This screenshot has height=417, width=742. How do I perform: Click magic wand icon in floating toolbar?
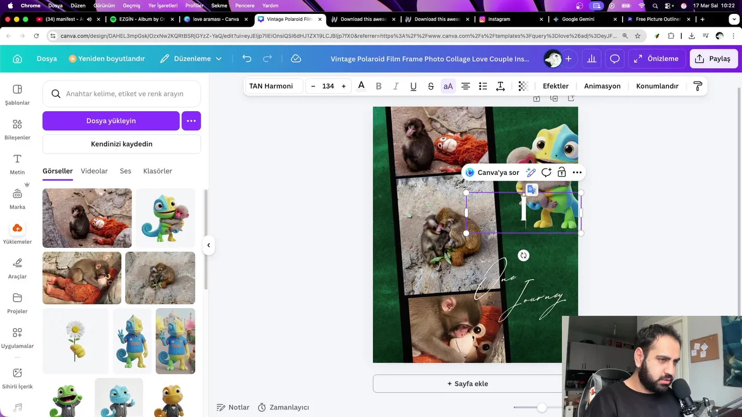(x=530, y=173)
